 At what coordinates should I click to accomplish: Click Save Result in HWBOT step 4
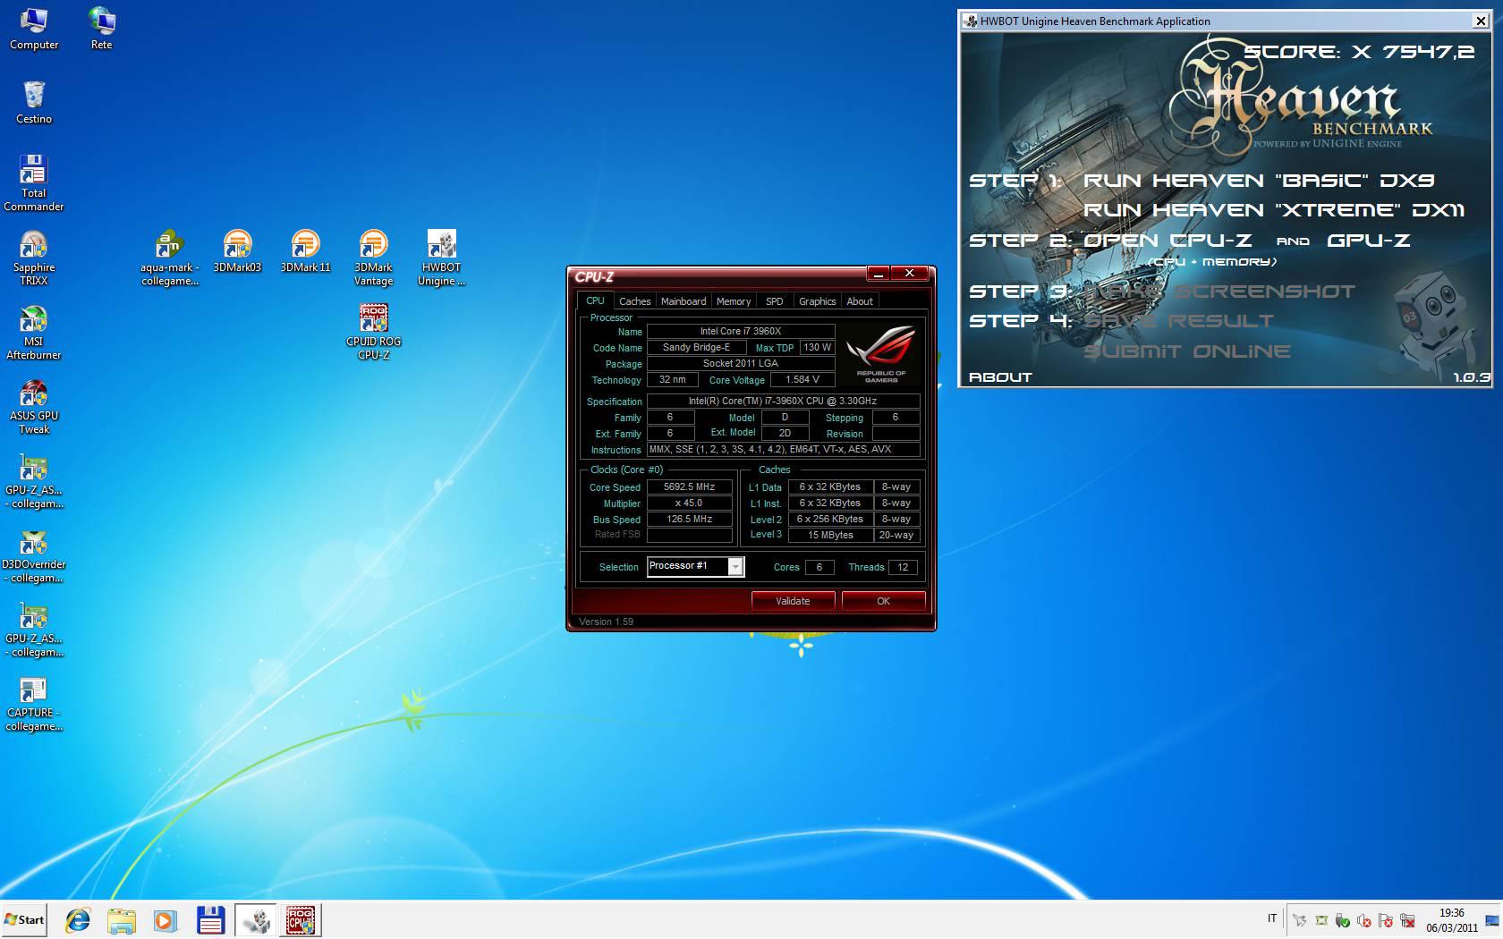coord(1178,321)
